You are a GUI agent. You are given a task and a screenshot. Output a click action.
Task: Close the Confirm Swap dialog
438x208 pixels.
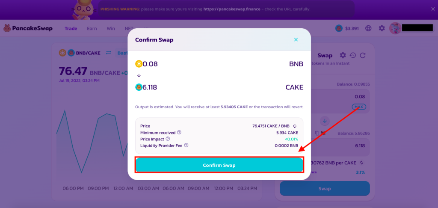pos(296,40)
